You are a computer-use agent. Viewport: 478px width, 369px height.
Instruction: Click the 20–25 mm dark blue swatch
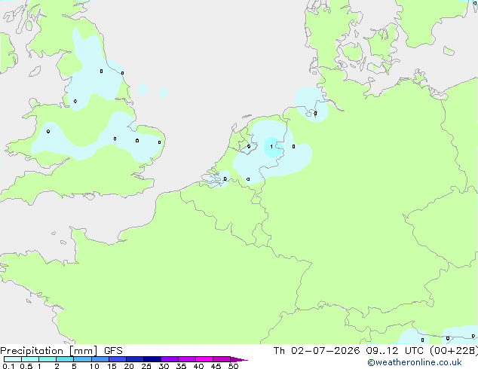(x=135, y=359)
